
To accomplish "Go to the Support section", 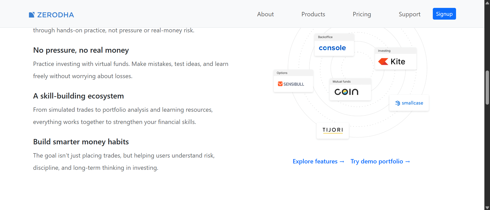I will pos(409,14).
